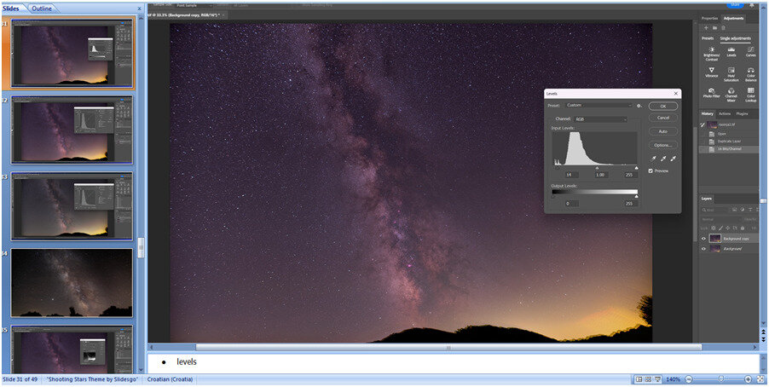The height and width of the screenshot is (387, 769).
Task: Click OK in the Levels dialog
Action: [662, 106]
